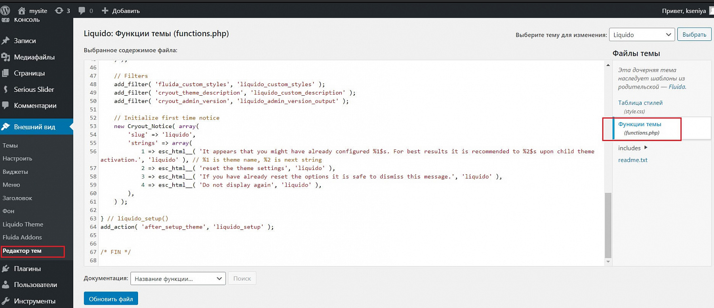Screen dimensions: 714x308
Task: Click the Поиск documentation button
Action: [242, 278]
